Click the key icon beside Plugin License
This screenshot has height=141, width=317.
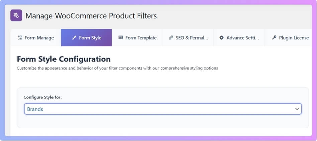pyautogui.click(x=274, y=38)
